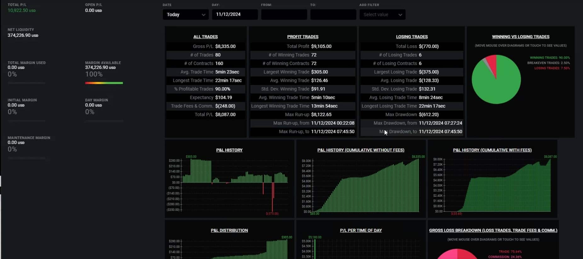This screenshot has width=583, height=259.
Task: Select the Total Margin Used 0.00 USD value
Action: pyautogui.click(x=16, y=67)
